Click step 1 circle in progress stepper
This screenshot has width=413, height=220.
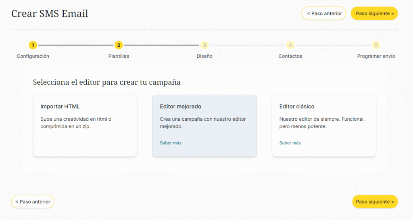pos(33,45)
